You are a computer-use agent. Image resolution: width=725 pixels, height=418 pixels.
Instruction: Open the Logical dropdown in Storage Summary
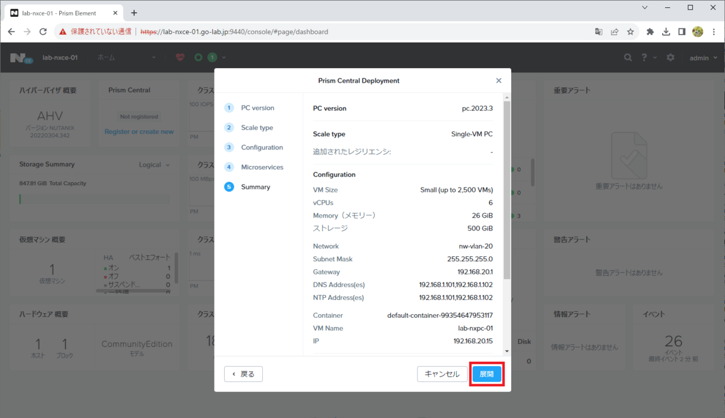pyautogui.click(x=154, y=165)
